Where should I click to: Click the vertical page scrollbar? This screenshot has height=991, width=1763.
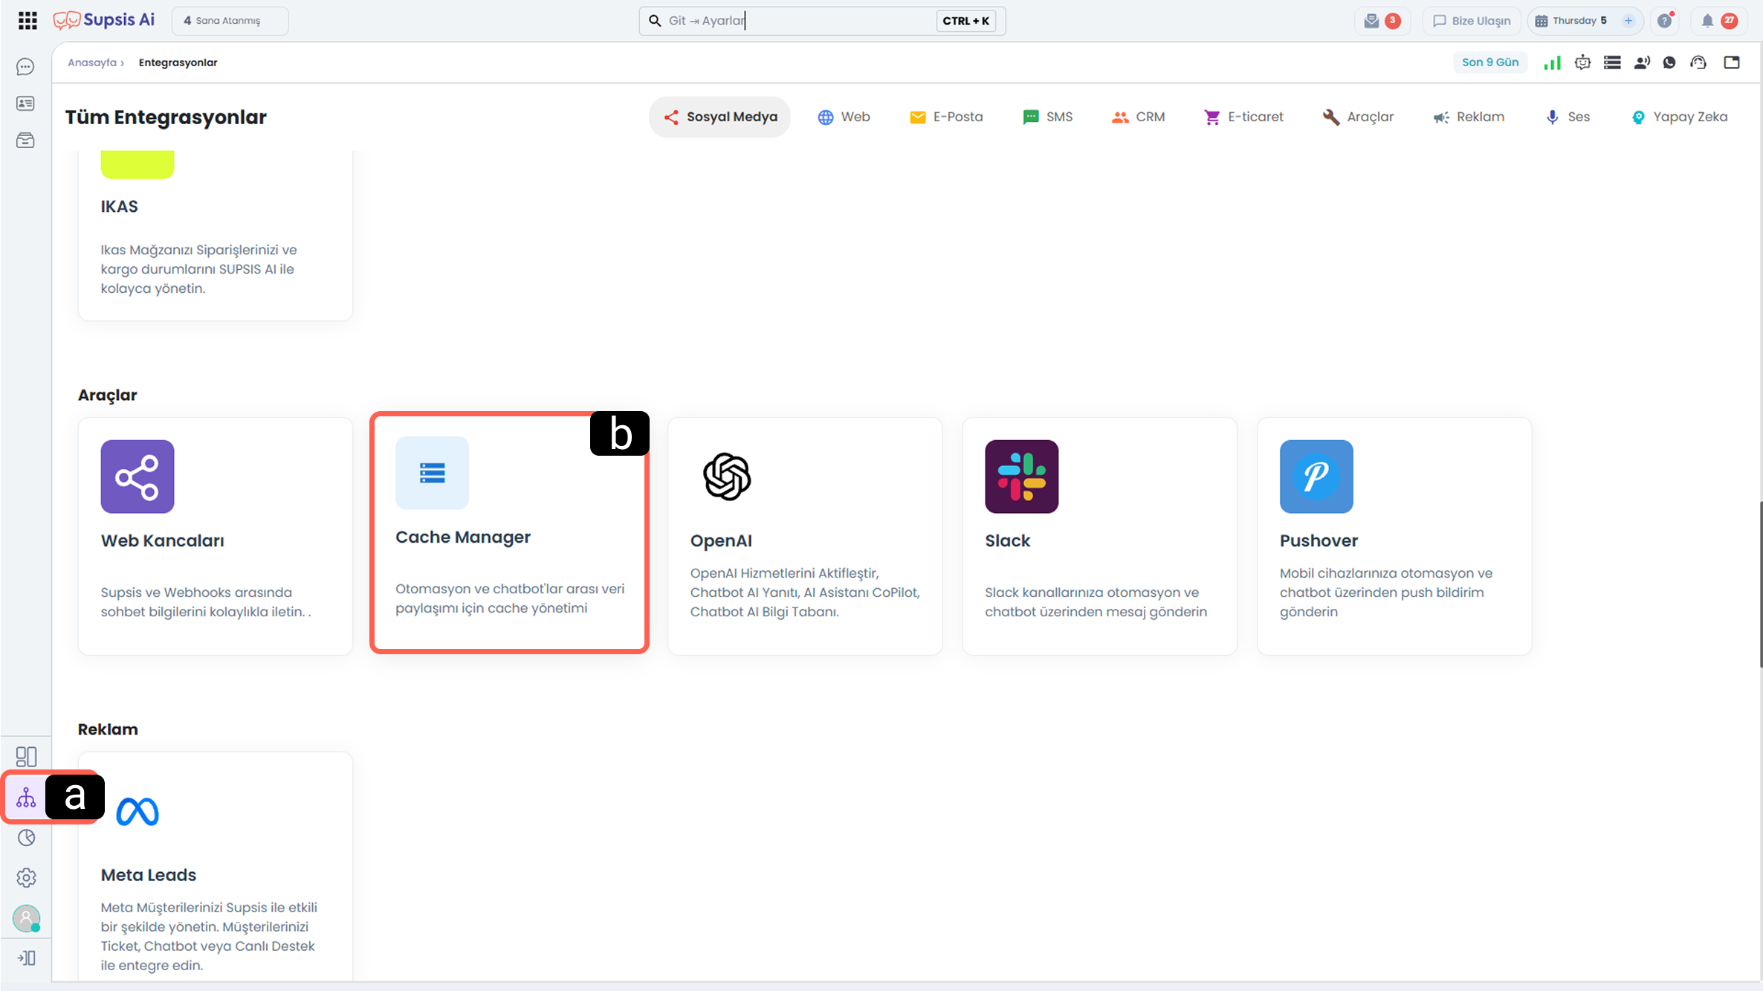1760,584
